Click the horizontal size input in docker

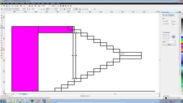pyautogui.click(x=168, y=21)
